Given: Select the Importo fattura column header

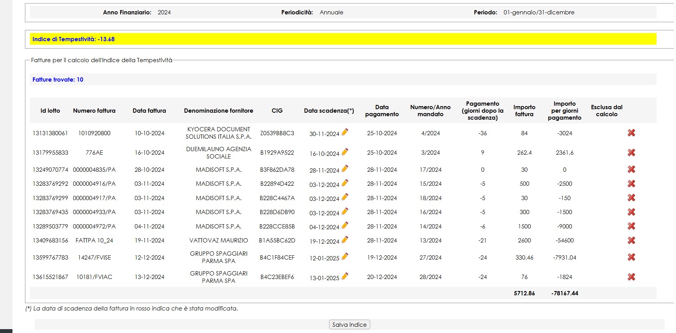Looking at the screenshot, I should 524,111.
